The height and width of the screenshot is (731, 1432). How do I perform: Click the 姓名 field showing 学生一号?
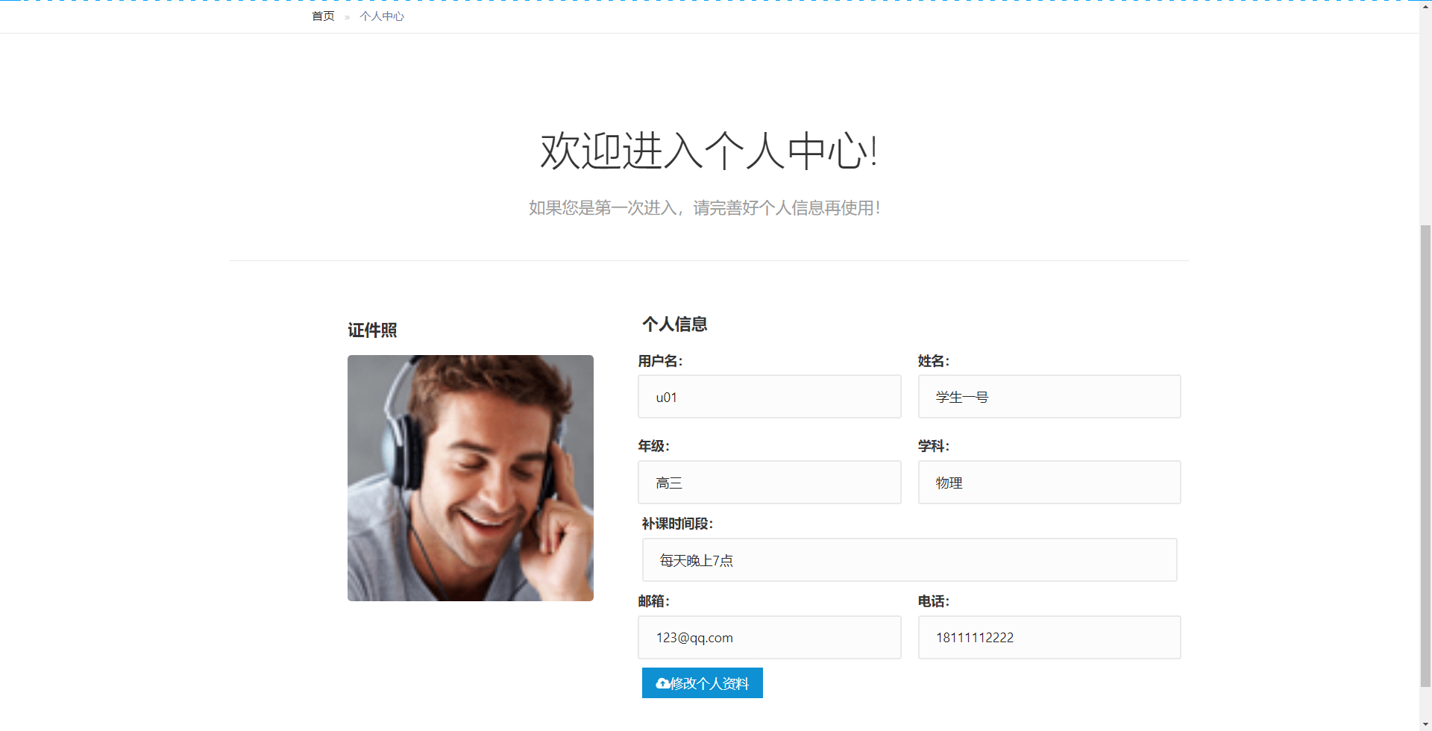click(x=1049, y=396)
